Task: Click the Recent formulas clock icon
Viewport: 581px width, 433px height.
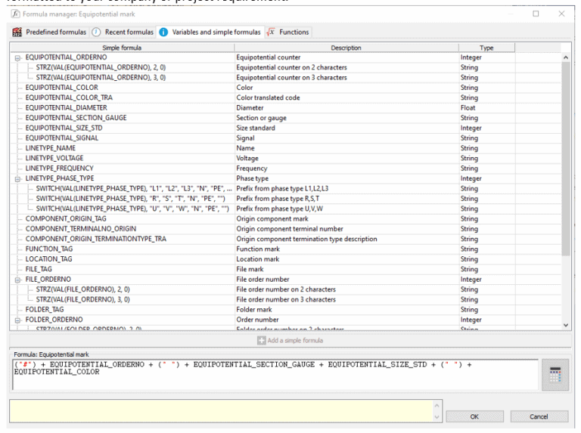Action: (x=96, y=32)
